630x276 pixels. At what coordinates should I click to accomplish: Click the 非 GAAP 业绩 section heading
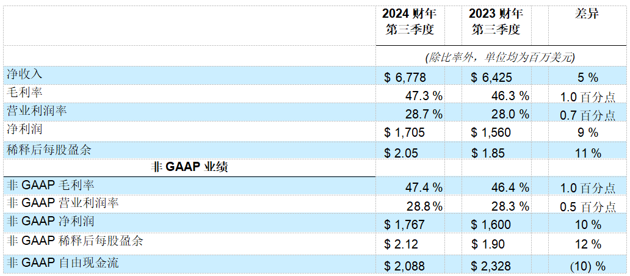tap(189, 167)
